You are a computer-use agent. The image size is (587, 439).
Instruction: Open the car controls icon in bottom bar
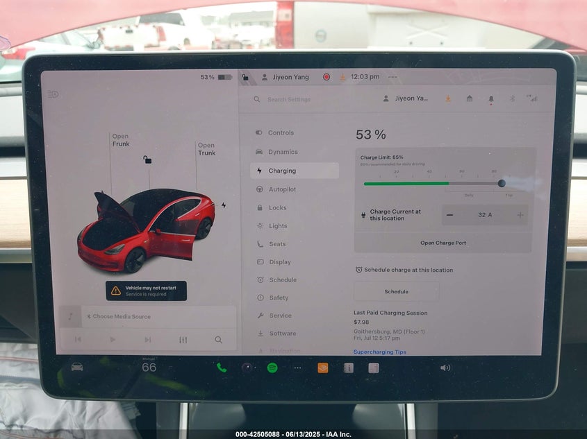coord(77,367)
